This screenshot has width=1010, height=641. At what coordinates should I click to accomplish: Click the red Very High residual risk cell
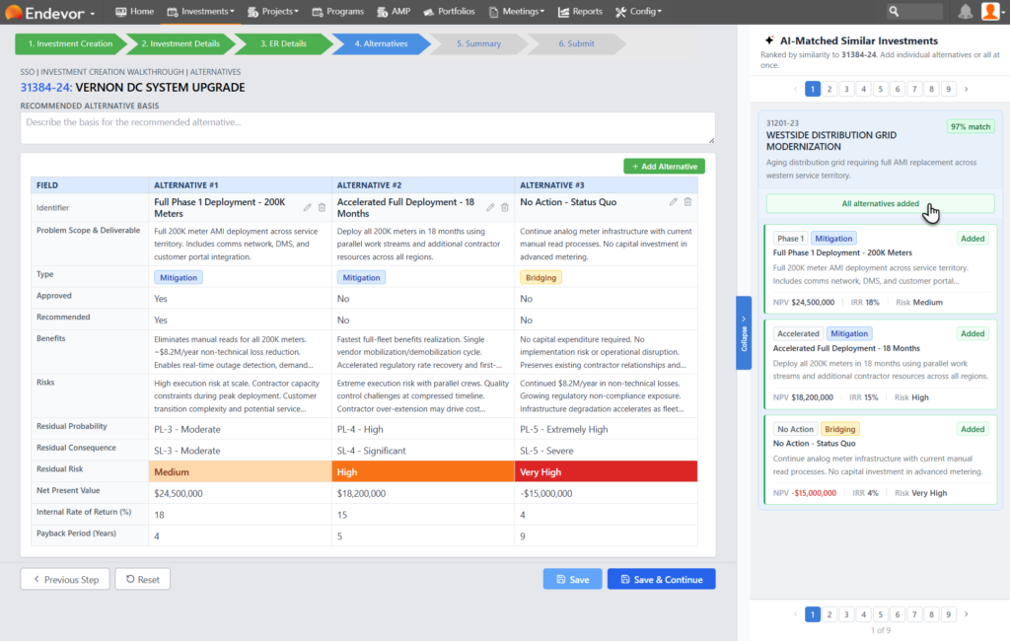[606, 471]
